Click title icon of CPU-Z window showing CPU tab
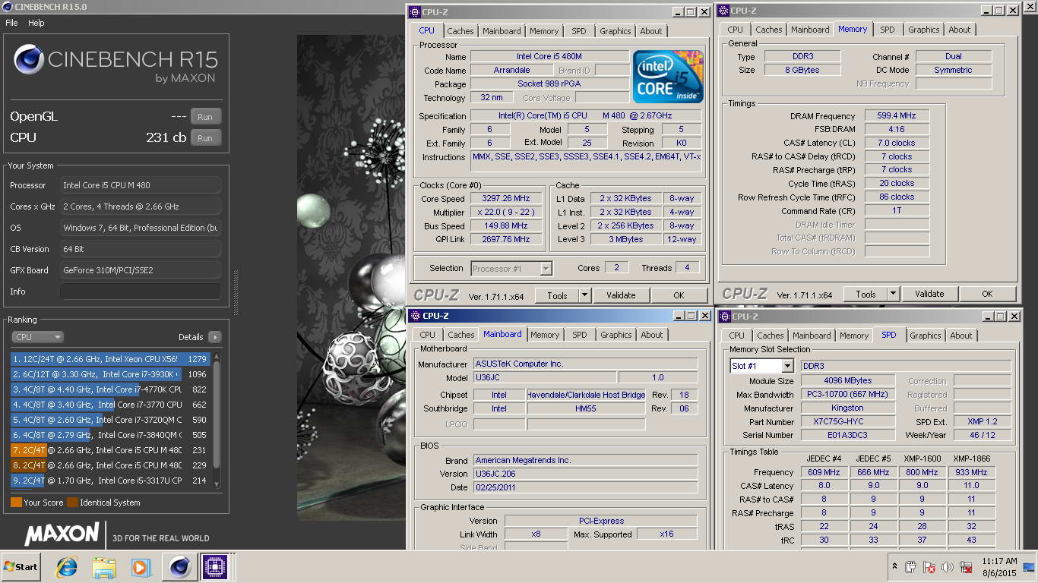Viewport: 1038px width, 583px height. tap(415, 12)
